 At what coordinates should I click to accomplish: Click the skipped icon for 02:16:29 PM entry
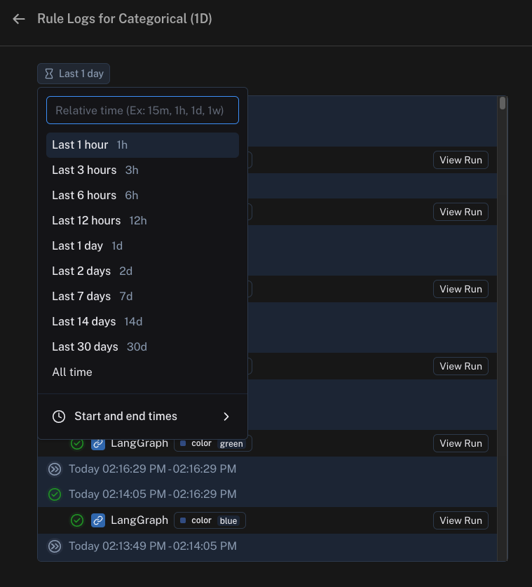54,468
